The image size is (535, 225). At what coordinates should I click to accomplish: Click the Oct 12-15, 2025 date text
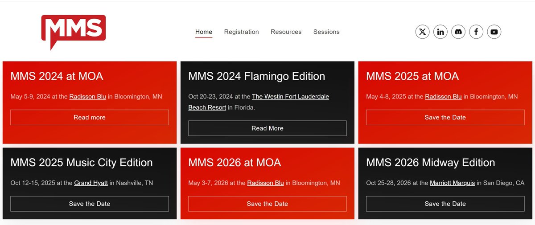32,183
